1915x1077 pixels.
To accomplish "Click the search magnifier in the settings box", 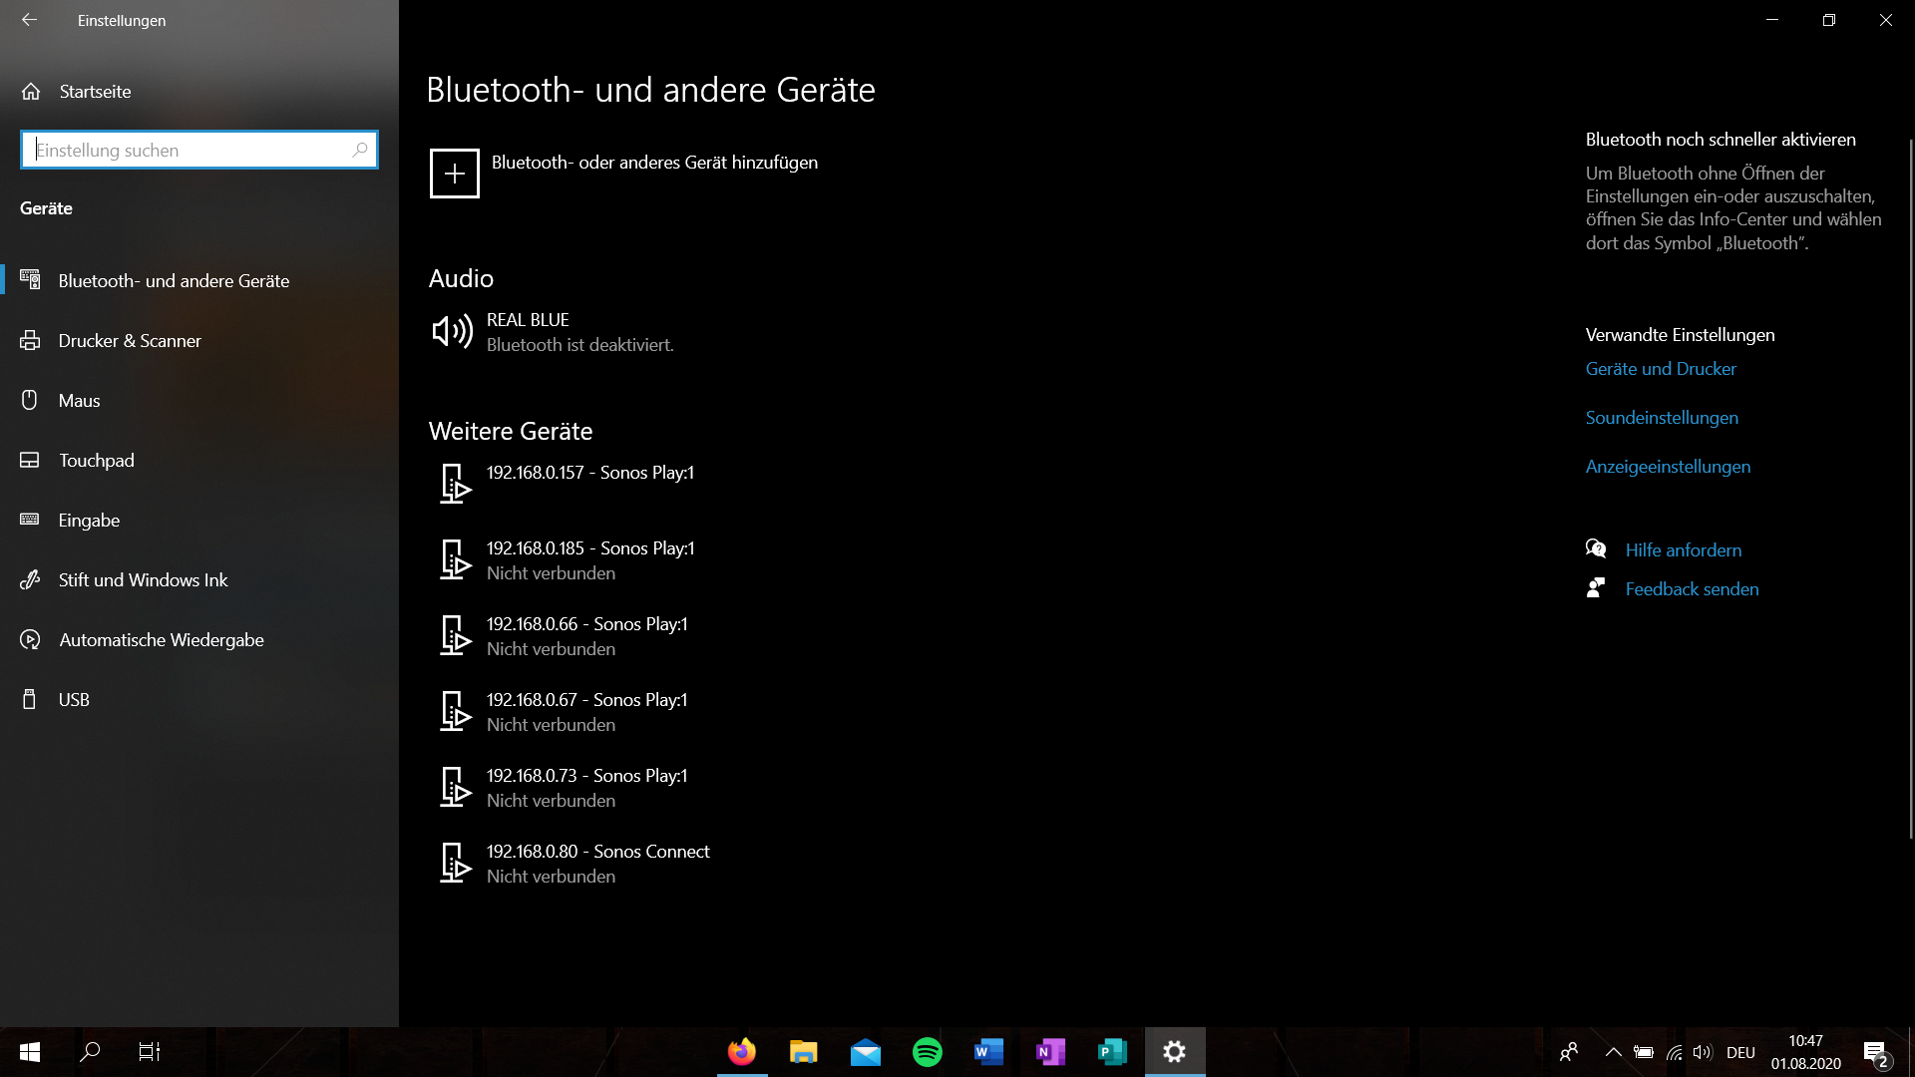I will point(360,150).
